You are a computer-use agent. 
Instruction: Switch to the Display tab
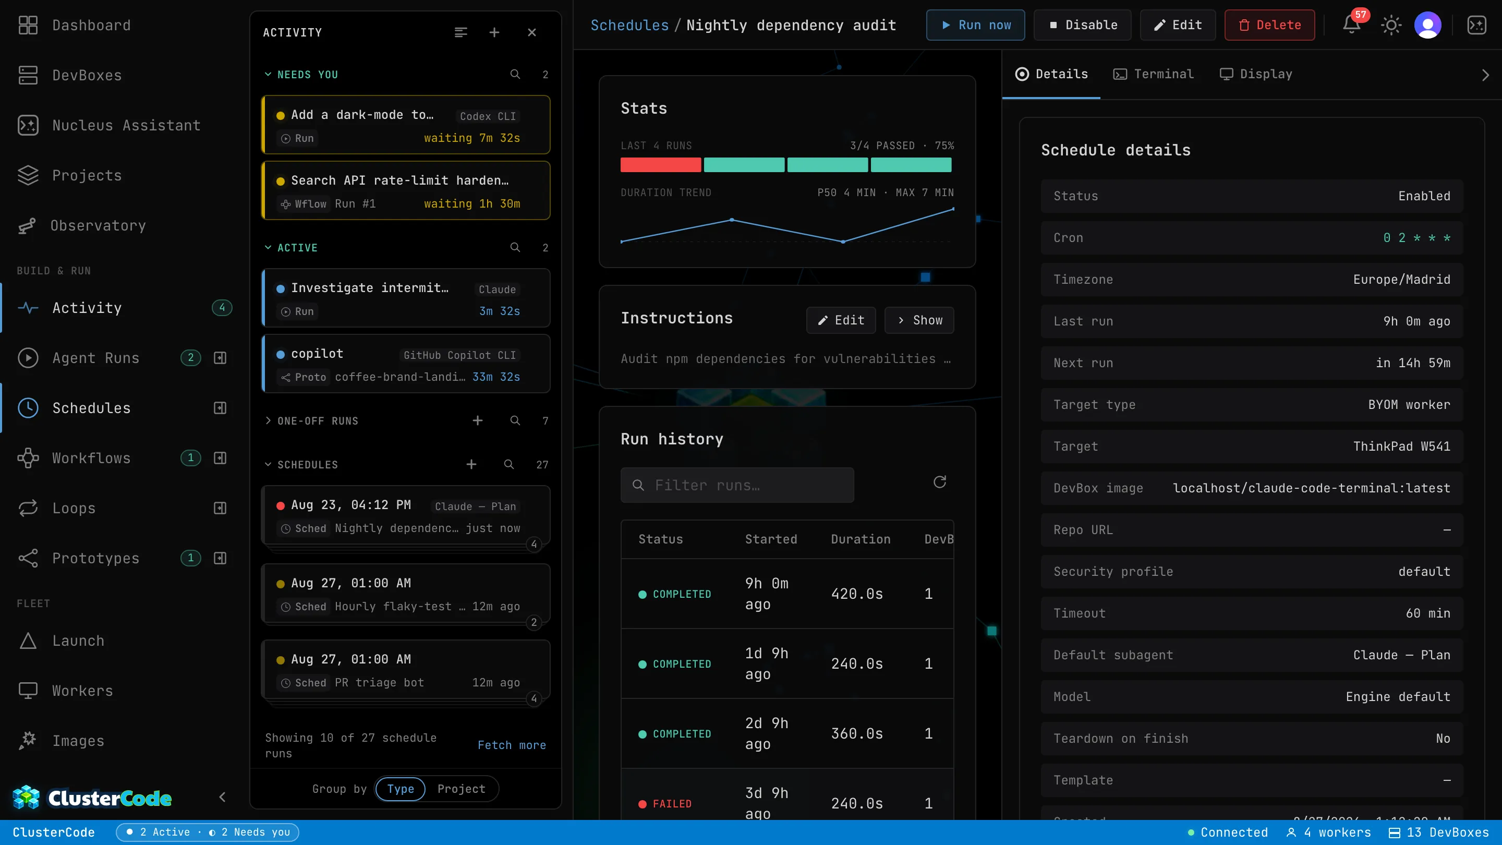1256,74
